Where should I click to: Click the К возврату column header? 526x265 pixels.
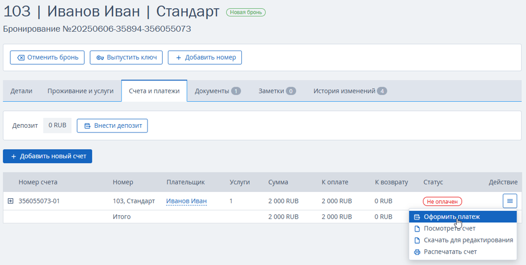[x=392, y=182]
